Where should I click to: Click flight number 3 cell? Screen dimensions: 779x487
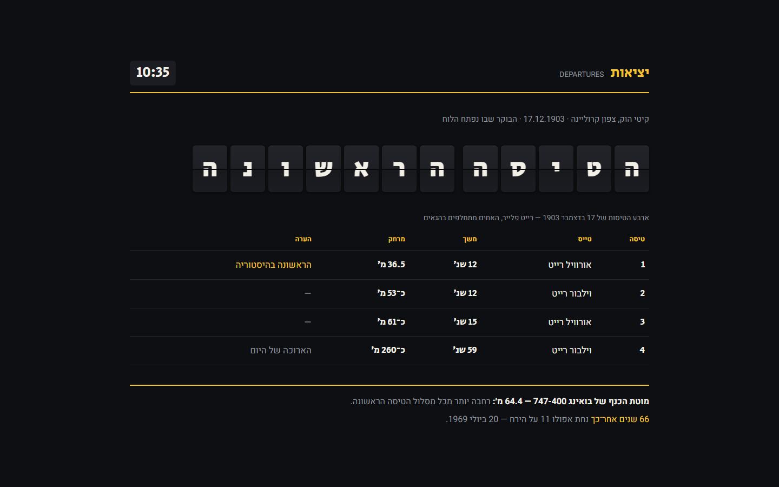[x=642, y=322]
